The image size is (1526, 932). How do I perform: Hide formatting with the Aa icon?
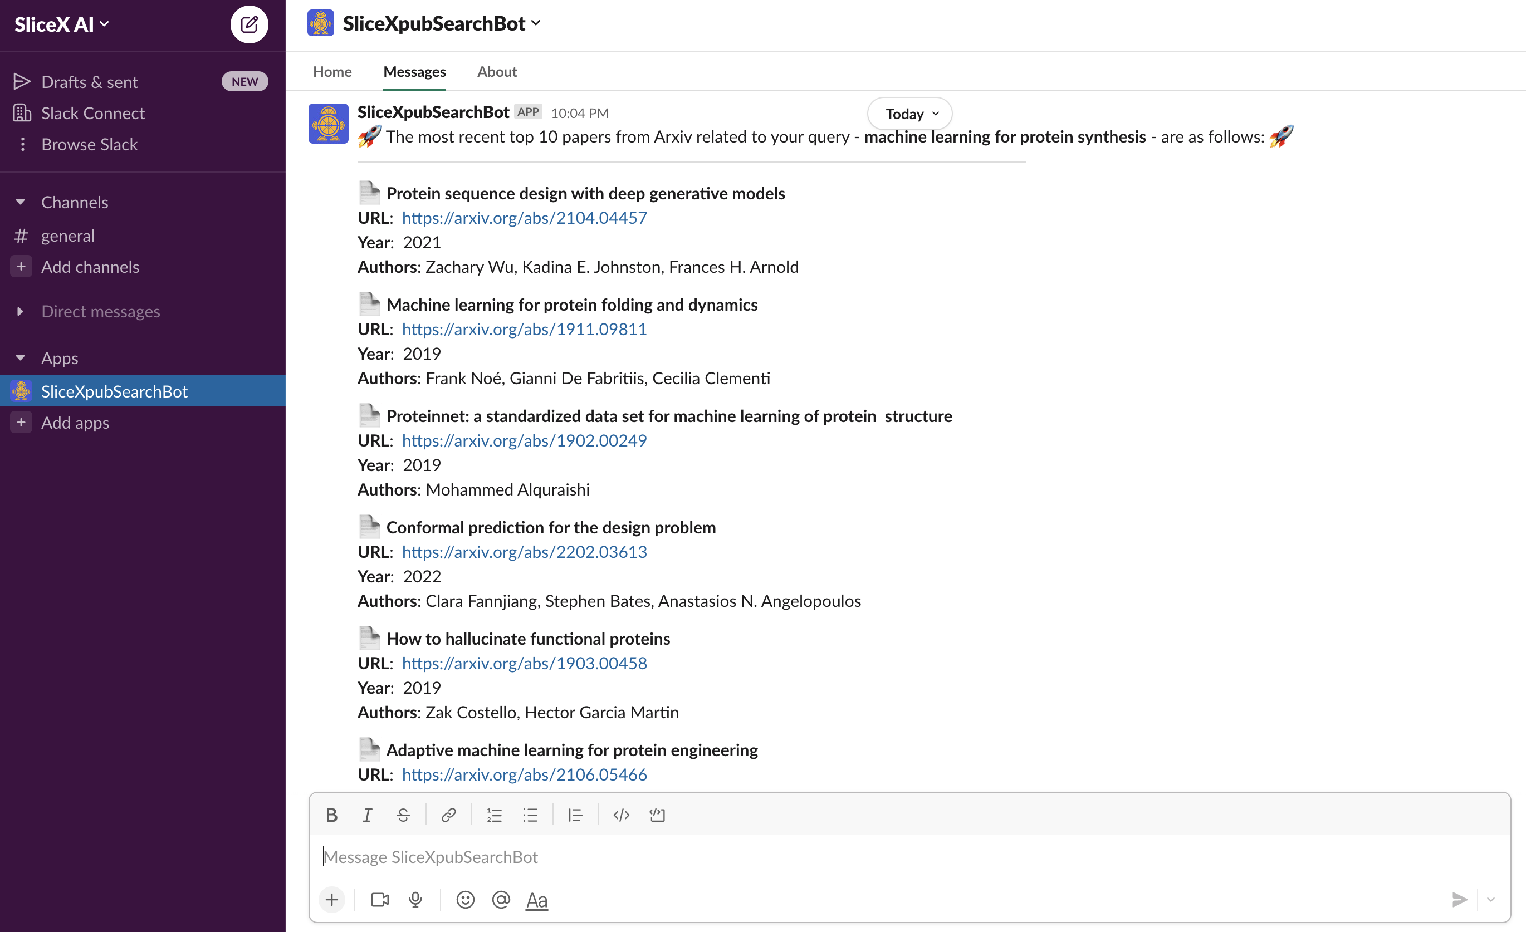pos(537,900)
